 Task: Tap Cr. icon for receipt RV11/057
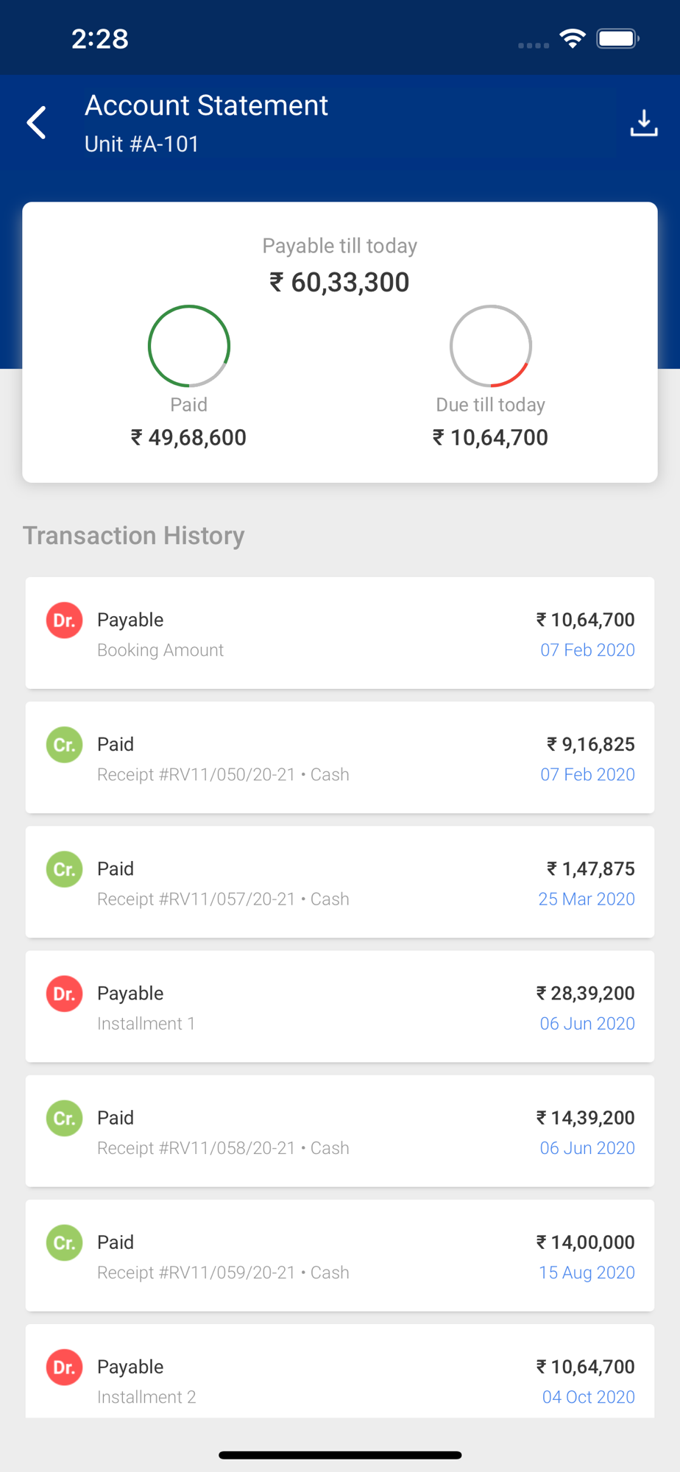click(x=65, y=868)
